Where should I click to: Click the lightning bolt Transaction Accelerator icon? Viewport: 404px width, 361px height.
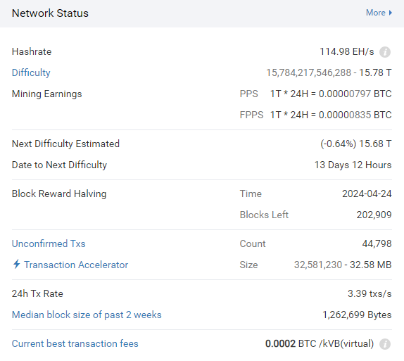17,264
